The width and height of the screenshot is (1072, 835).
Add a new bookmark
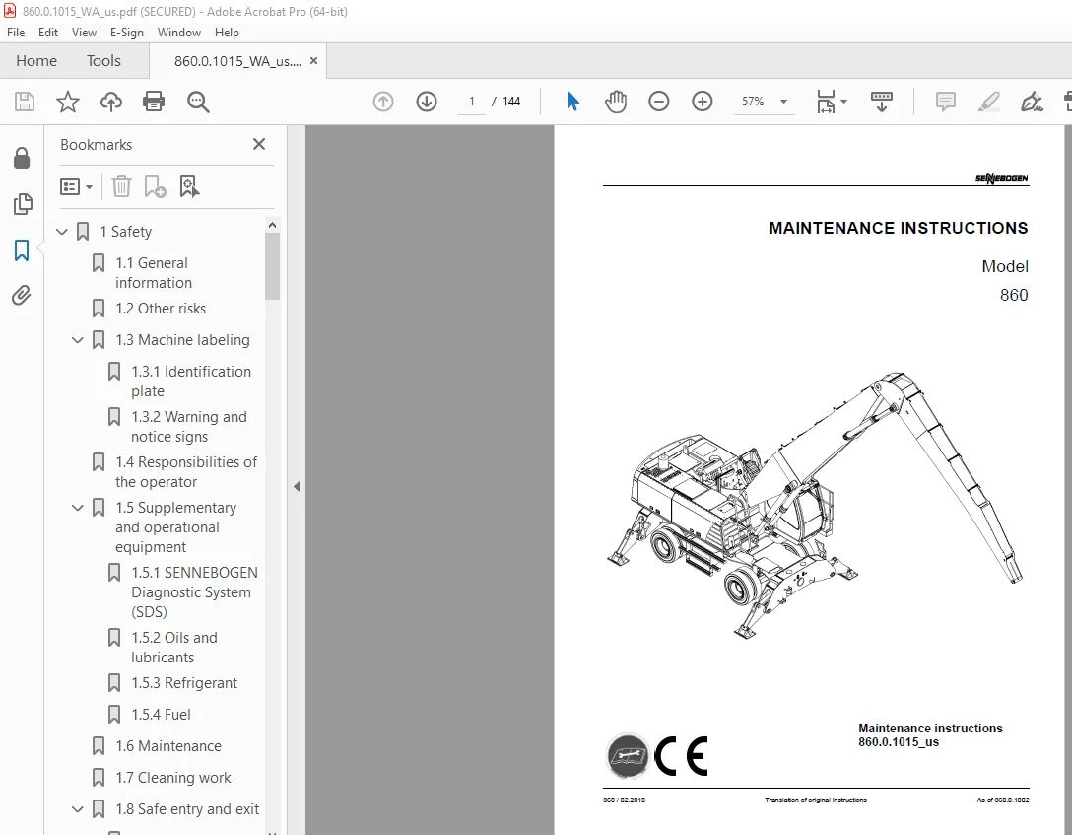click(156, 186)
